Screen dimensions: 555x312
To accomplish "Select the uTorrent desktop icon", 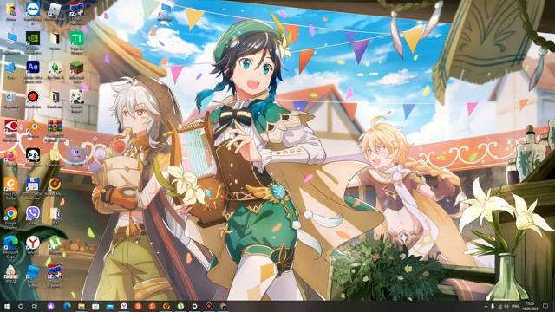I will coord(55,243).
